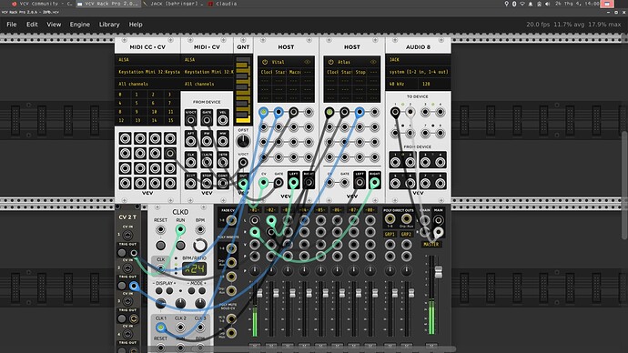Image resolution: width=628 pixels, height=353 pixels.
Task: Click QNT module V/OCT input jack
Action: [243, 163]
